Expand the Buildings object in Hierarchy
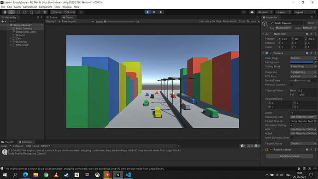318x179 pixels. pyautogui.click(x=11, y=42)
